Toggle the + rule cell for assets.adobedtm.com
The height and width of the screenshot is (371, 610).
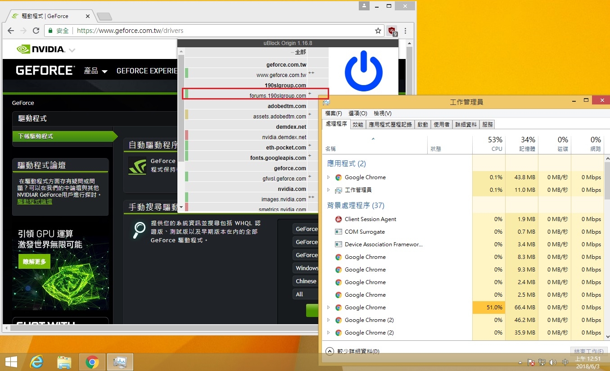(318, 114)
